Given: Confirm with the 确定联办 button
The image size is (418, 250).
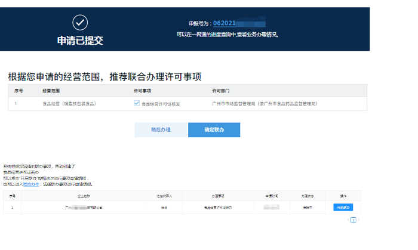Looking at the screenshot, I should [x=214, y=129].
